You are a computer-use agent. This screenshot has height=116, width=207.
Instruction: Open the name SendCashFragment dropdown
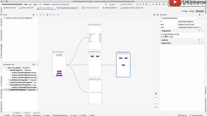pyautogui.click(x=190, y=27)
